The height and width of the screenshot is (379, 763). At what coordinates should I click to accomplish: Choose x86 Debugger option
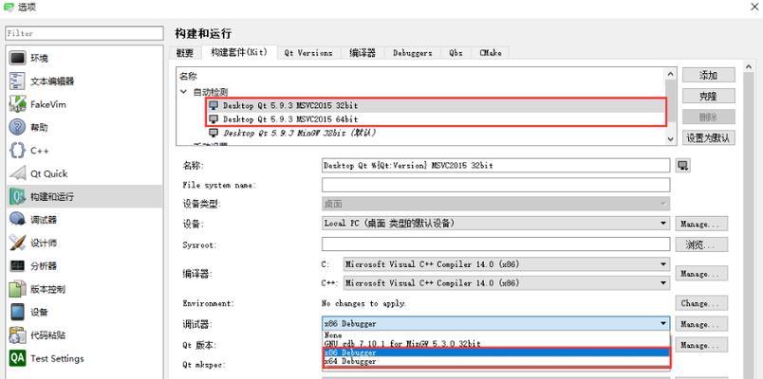pyautogui.click(x=495, y=352)
